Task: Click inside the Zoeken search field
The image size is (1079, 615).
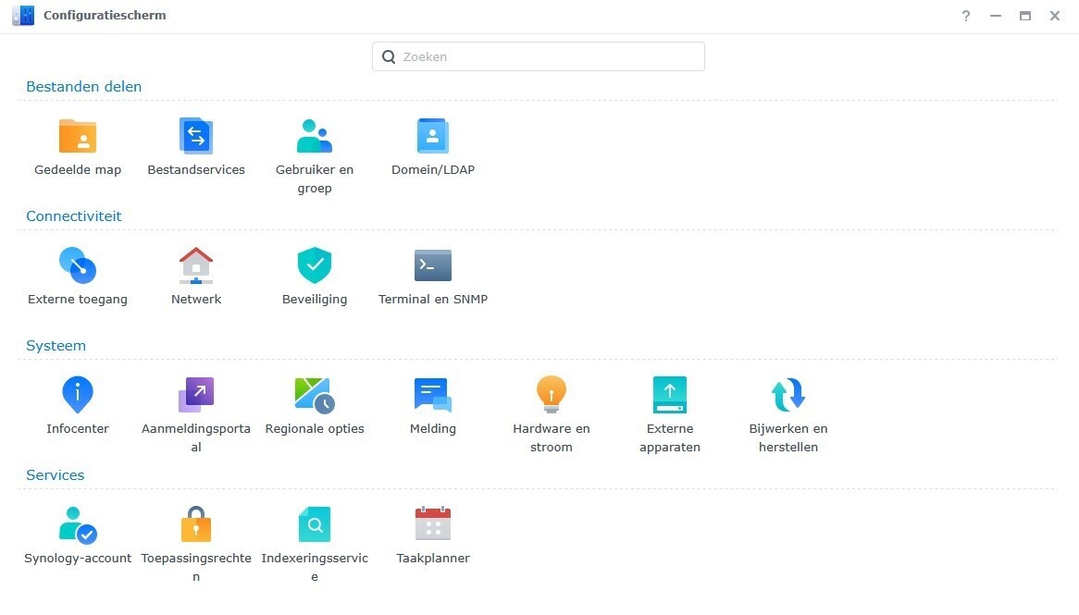Action: tap(538, 56)
